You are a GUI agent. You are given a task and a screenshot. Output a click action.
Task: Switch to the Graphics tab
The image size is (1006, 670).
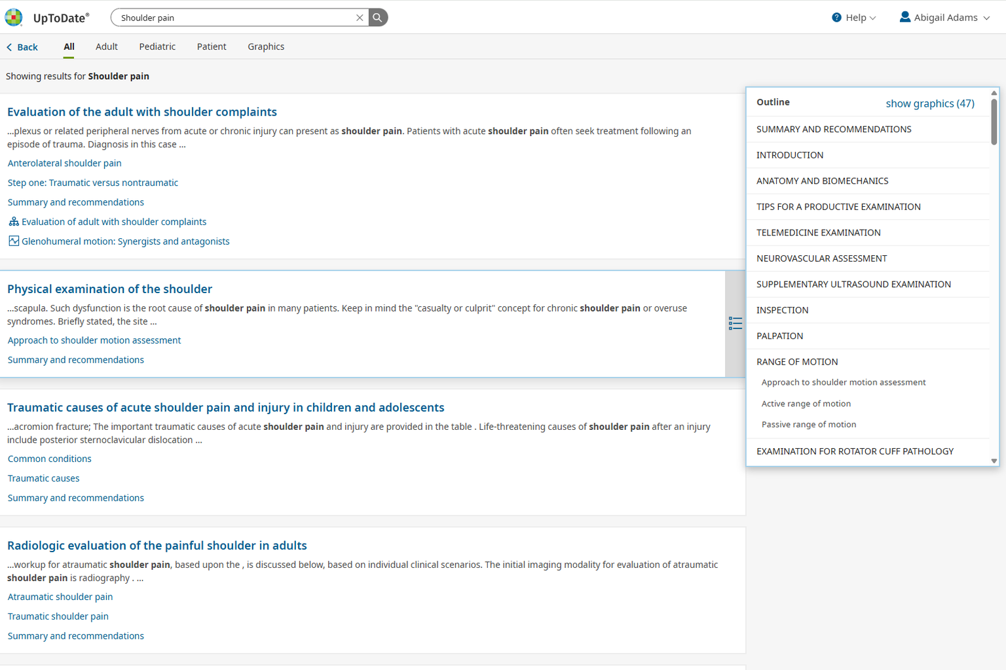(x=266, y=46)
